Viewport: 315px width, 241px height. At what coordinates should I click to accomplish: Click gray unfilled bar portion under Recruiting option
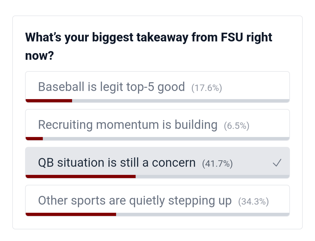coord(166,139)
